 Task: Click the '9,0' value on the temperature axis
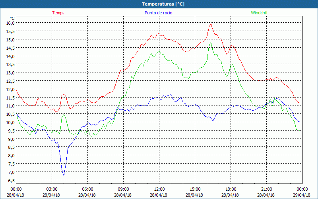click(x=12, y=139)
